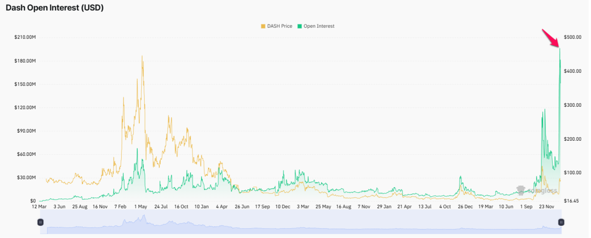Grab the right range slider handle
591x238 pixels.
(x=561, y=222)
